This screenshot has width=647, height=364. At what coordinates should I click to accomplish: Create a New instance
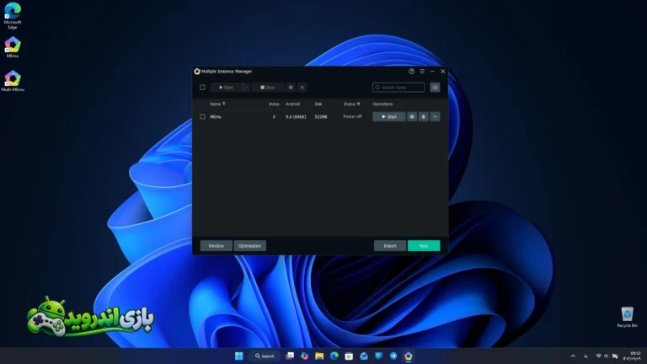424,246
